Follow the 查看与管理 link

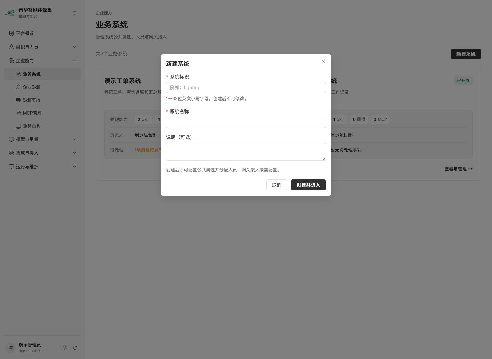pyautogui.click(x=459, y=169)
